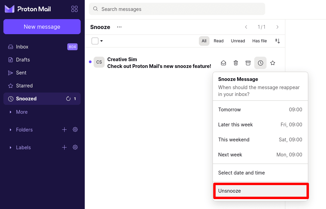Open the Drafts folder

(42, 60)
